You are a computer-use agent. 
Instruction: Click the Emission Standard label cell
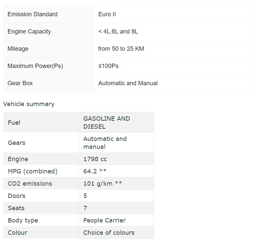33,14
